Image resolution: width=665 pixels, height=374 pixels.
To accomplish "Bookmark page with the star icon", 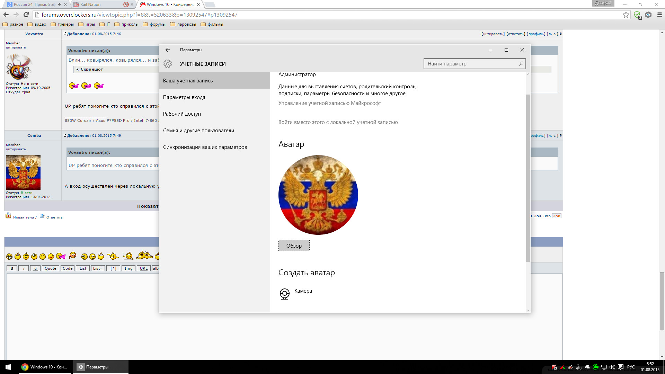I will (x=626, y=15).
